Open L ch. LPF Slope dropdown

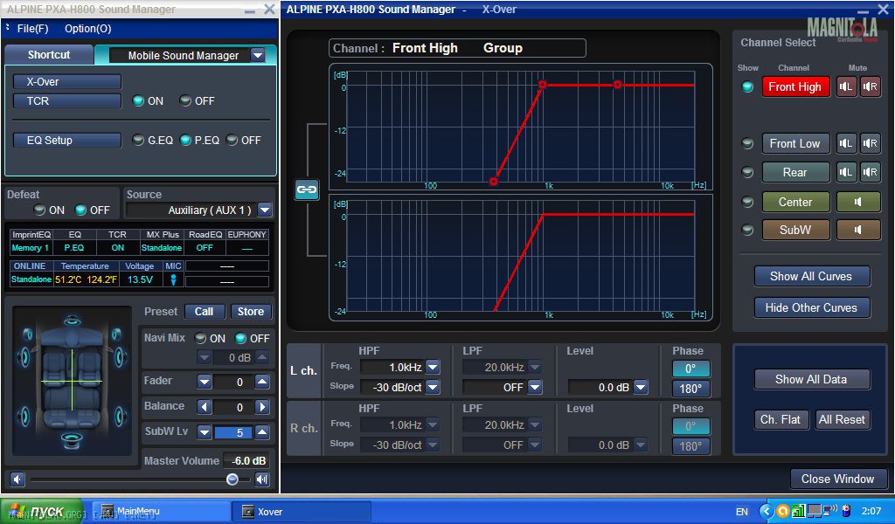click(534, 387)
